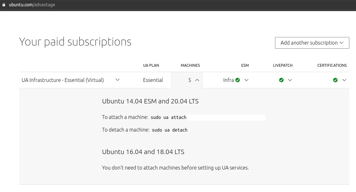Expand UA Infrastructure - Essential (Virtual) chevron
Image resolution: width=356 pixels, height=192 pixels.
118,80
